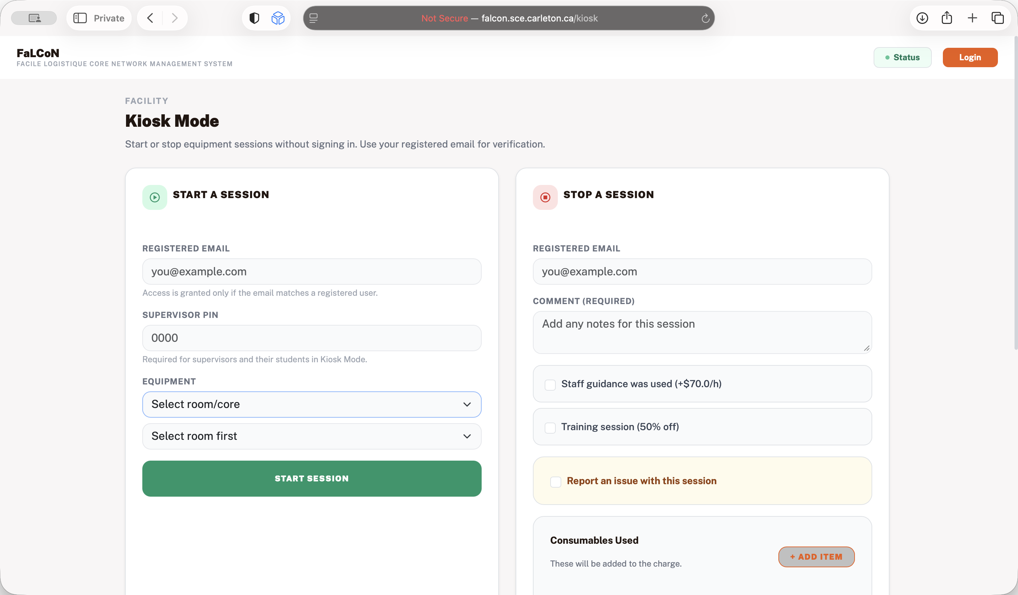Image resolution: width=1018 pixels, height=595 pixels.
Task: Click Add Item under Consumables Used
Action: (816, 557)
